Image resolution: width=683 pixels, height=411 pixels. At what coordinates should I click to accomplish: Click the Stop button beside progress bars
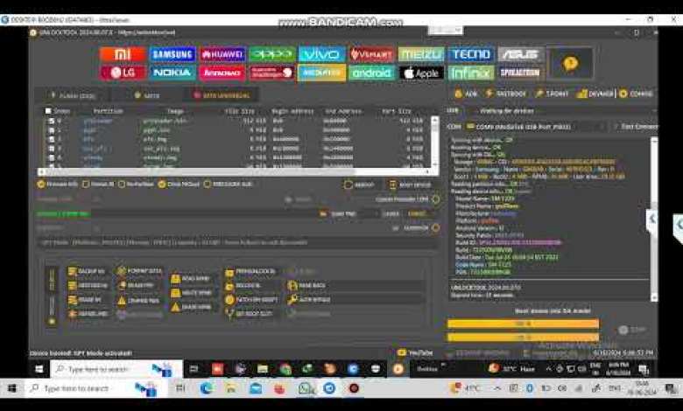pyautogui.click(x=632, y=330)
